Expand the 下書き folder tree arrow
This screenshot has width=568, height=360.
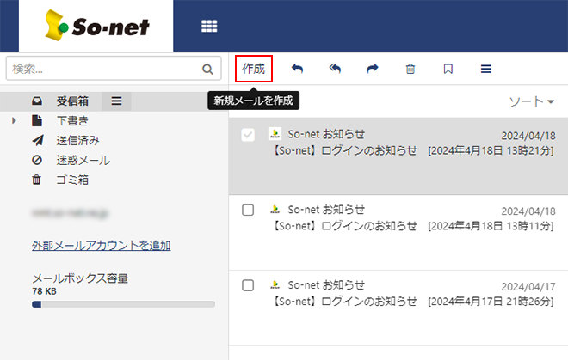point(15,121)
